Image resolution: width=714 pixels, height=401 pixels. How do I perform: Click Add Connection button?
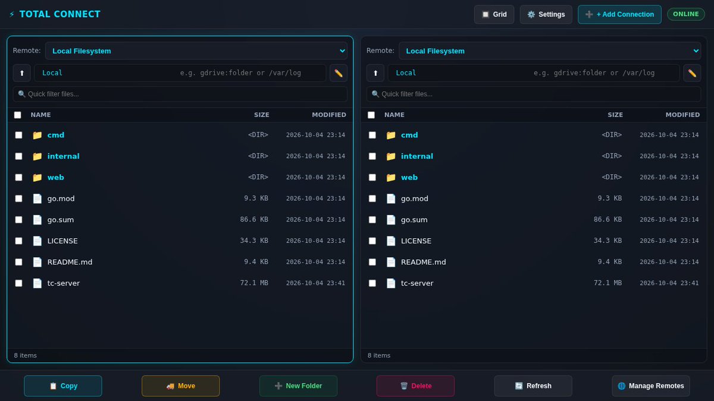click(619, 14)
